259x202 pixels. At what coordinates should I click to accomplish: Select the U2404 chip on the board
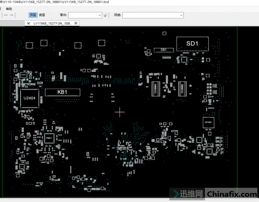click(30, 98)
